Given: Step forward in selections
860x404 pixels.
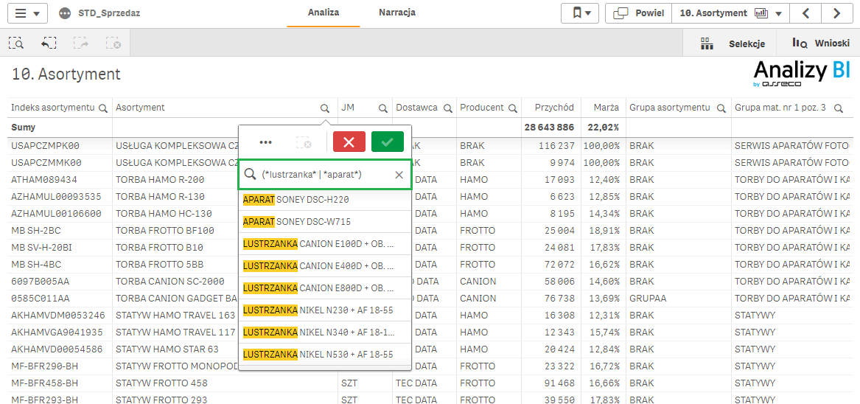Looking at the screenshot, I should point(80,43).
